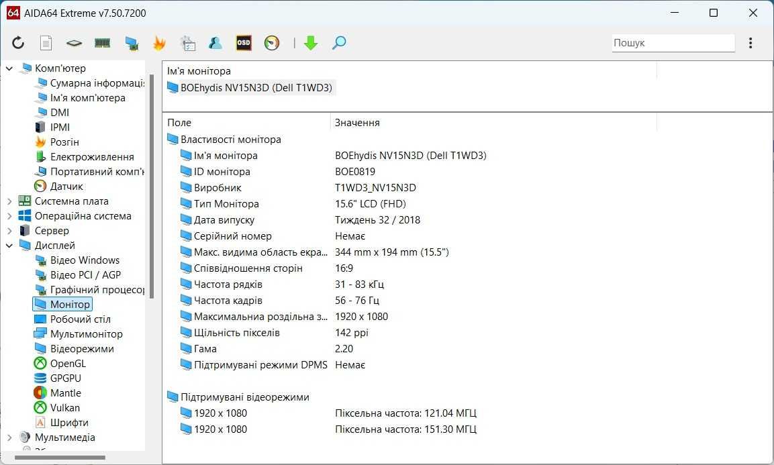
Task: Click the Refresh toolbar icon
Action: pyautogui.click(x=17, y=43)
